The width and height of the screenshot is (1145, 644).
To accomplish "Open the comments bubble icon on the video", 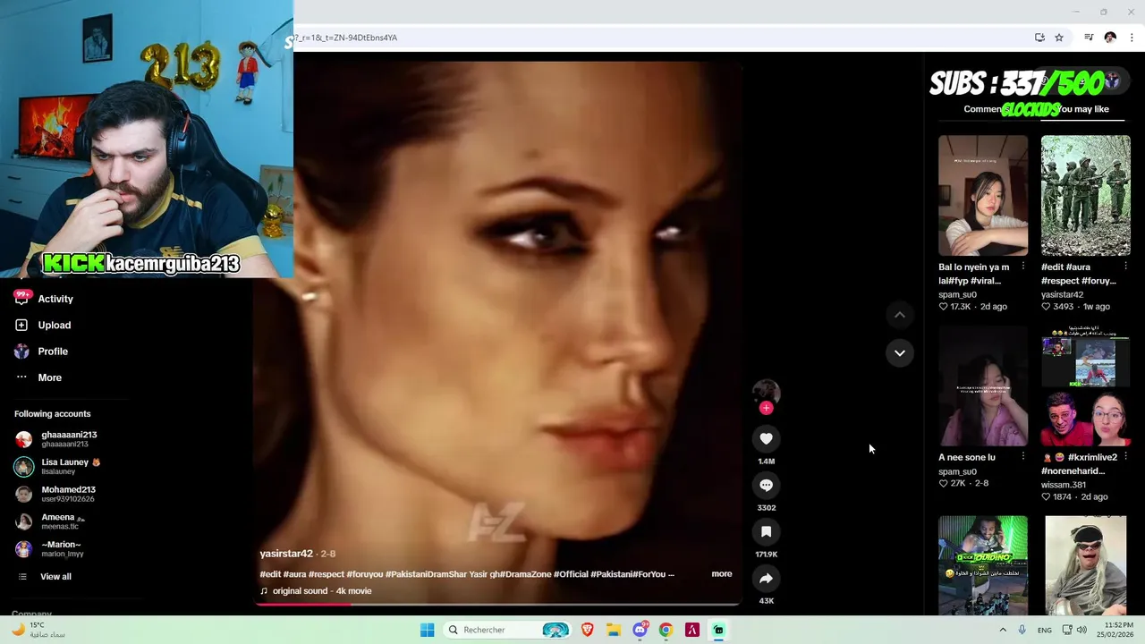I will click(x=766, y=485).
